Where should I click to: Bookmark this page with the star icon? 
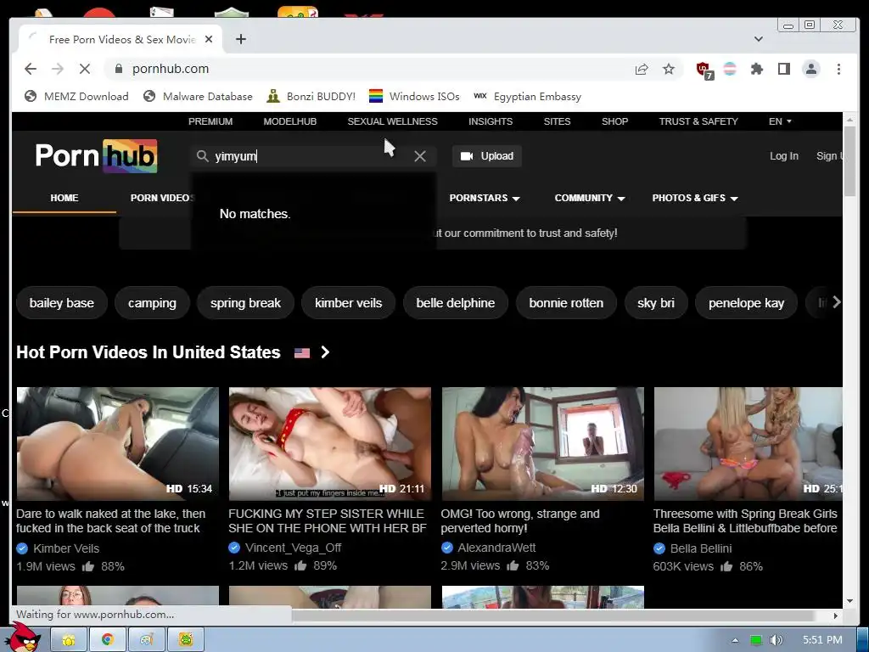click(x=669, y=69)
